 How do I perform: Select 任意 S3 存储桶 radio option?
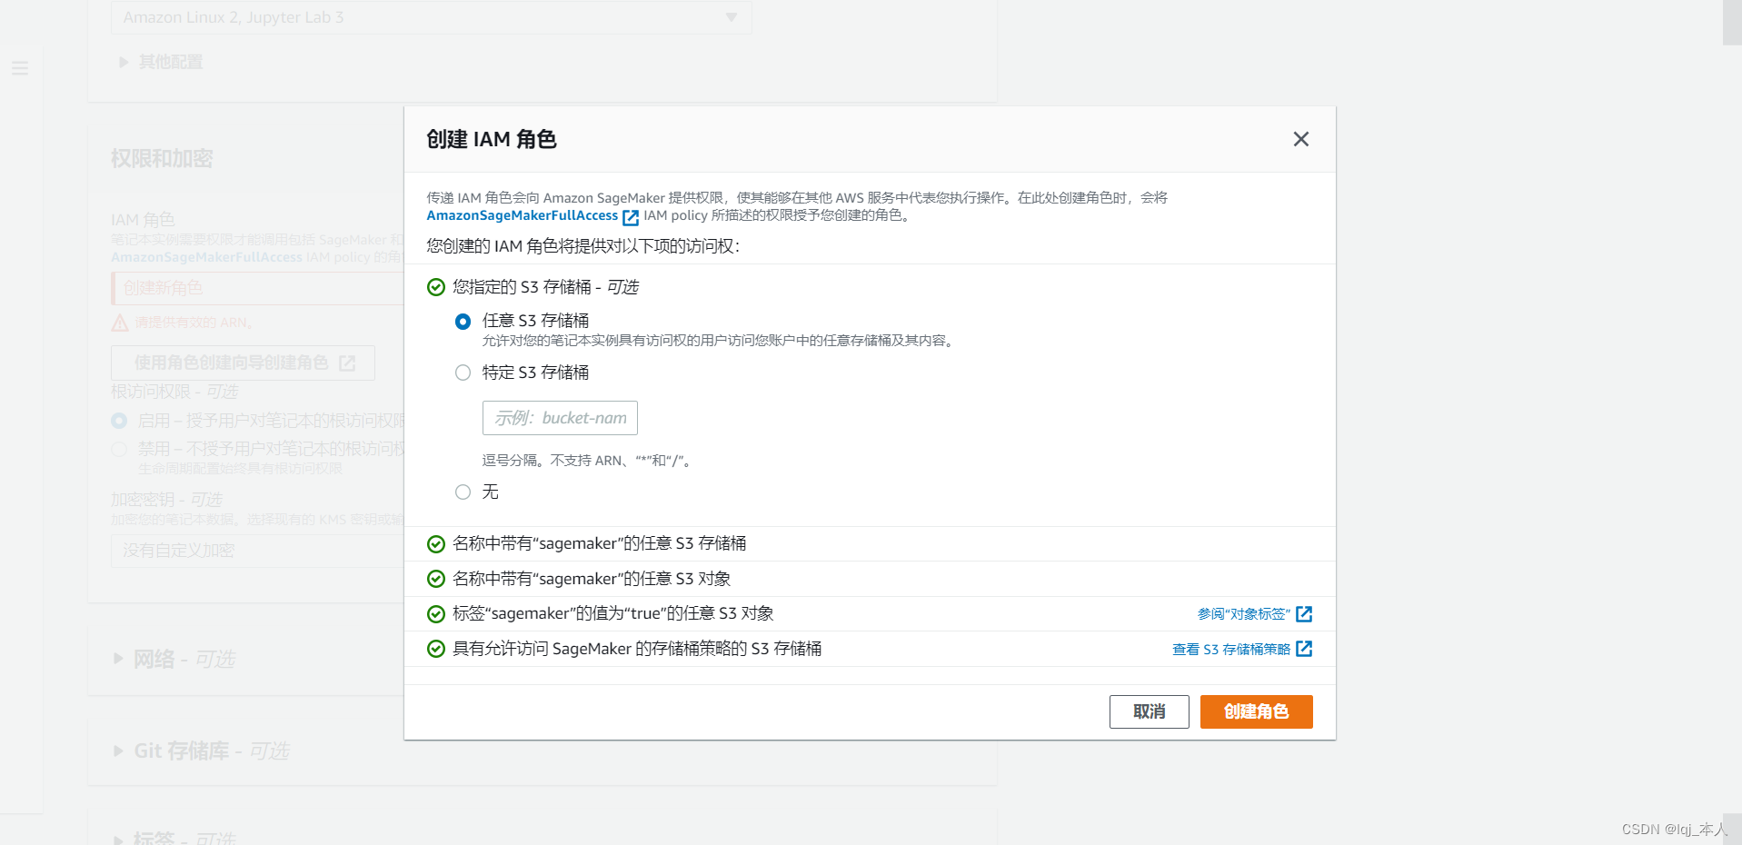point(463,322)
